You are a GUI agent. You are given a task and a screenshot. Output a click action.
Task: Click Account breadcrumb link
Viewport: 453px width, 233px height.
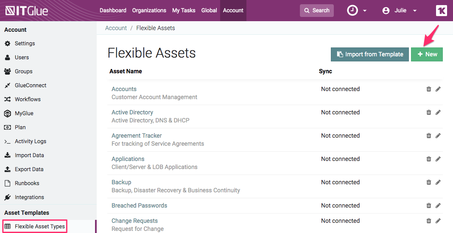[x=116, y=28]
